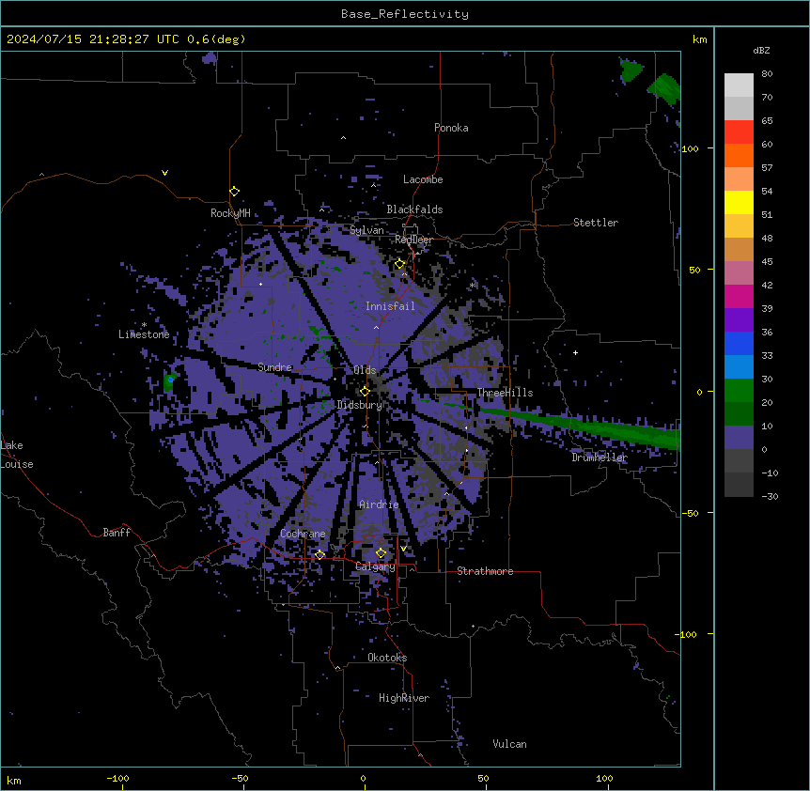Select the yellow marker next to Cochrane label
The image size is (810, 791).
click(319, 554)
